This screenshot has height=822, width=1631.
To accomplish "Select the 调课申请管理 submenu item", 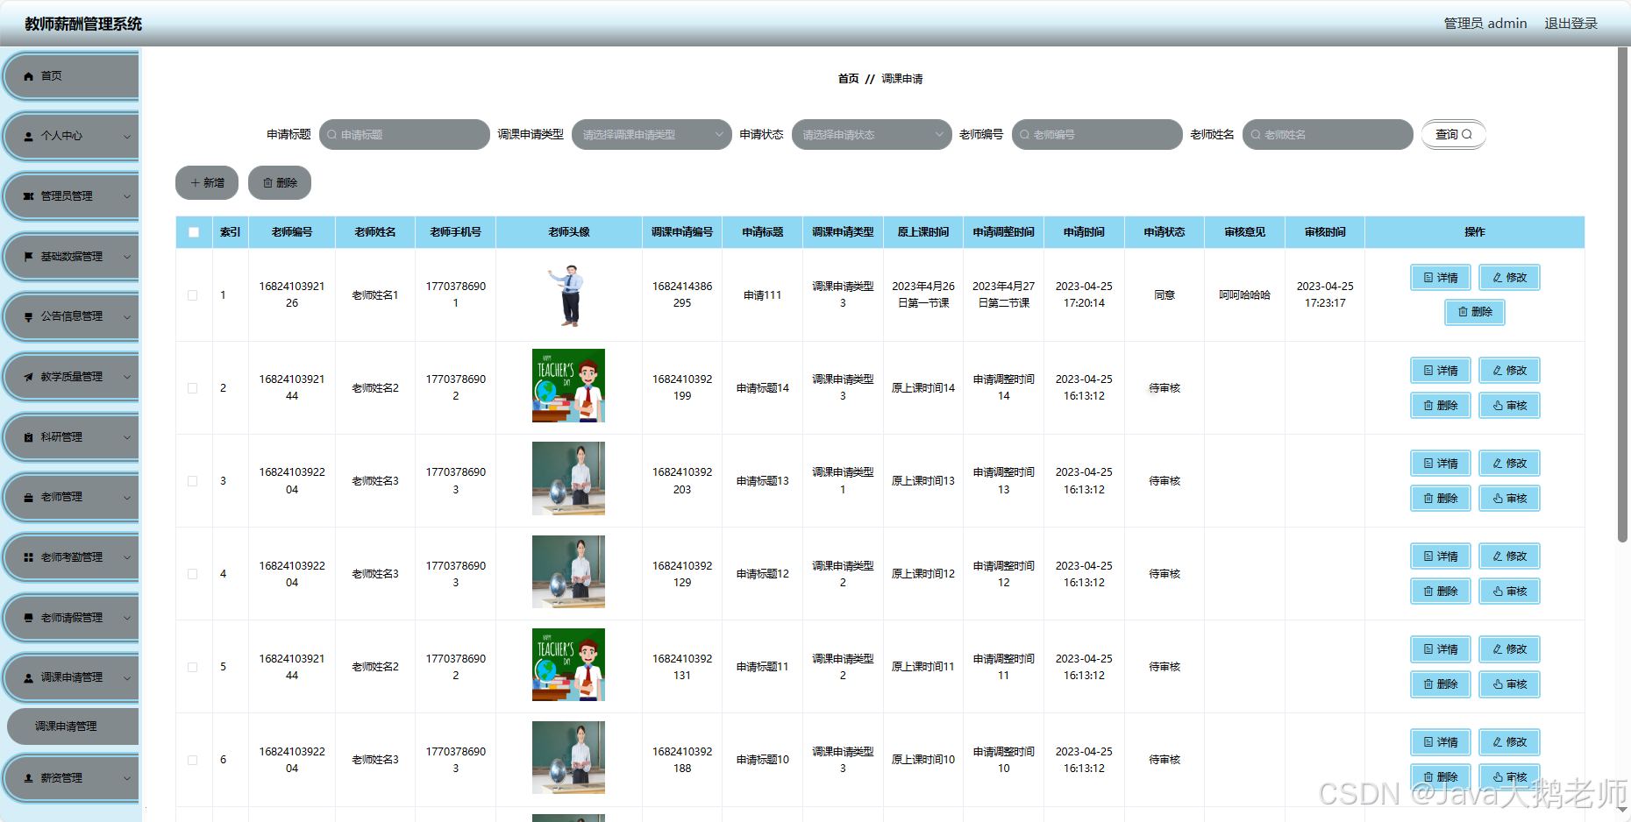I will coord(73,726).
